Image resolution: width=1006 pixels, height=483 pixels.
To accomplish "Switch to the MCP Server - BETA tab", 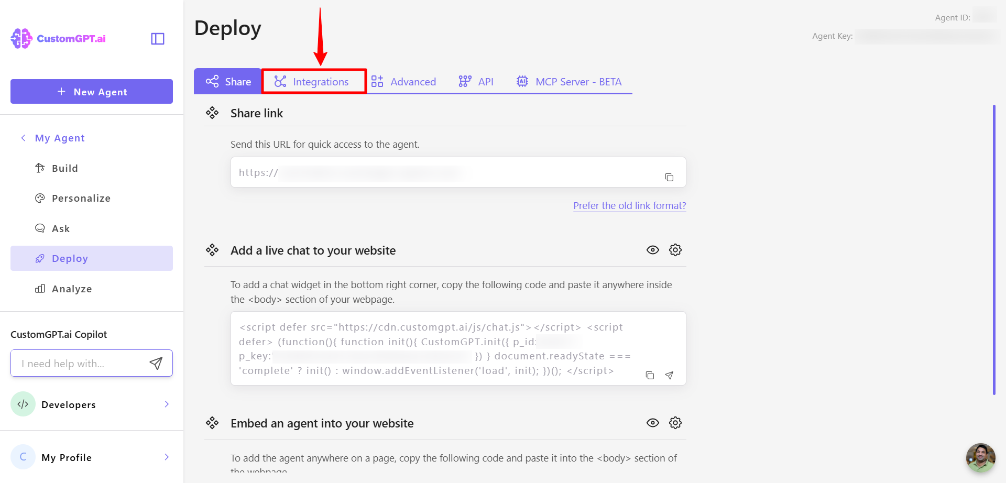I will click(569, 82).
